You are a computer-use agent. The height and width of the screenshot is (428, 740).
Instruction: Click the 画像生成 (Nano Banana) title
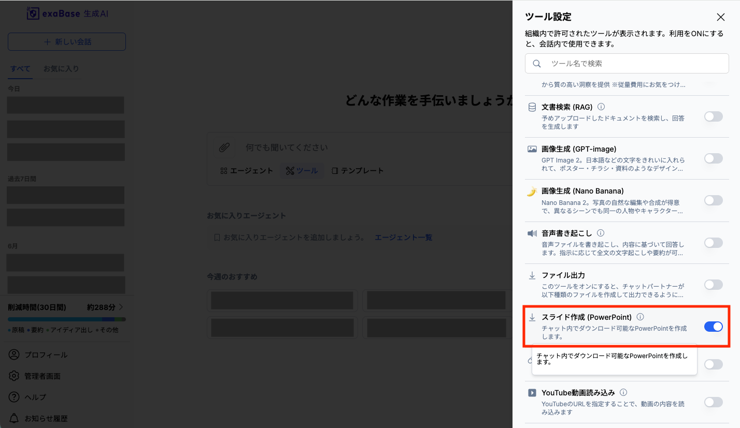582,191
